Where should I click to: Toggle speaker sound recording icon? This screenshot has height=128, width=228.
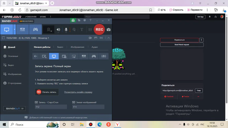[x=58, y=30]
